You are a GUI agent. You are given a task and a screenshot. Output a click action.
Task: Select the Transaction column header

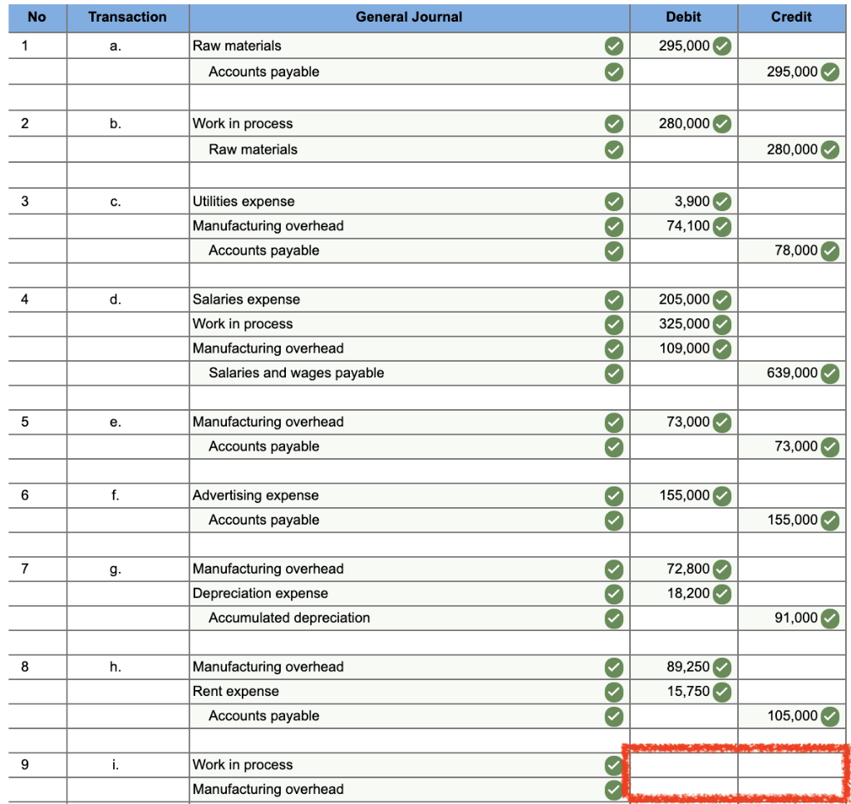point(126,17)
